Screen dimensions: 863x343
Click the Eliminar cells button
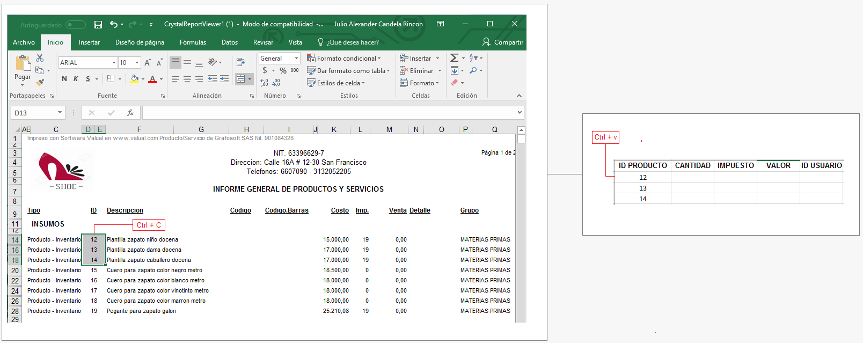coord(420,71)
